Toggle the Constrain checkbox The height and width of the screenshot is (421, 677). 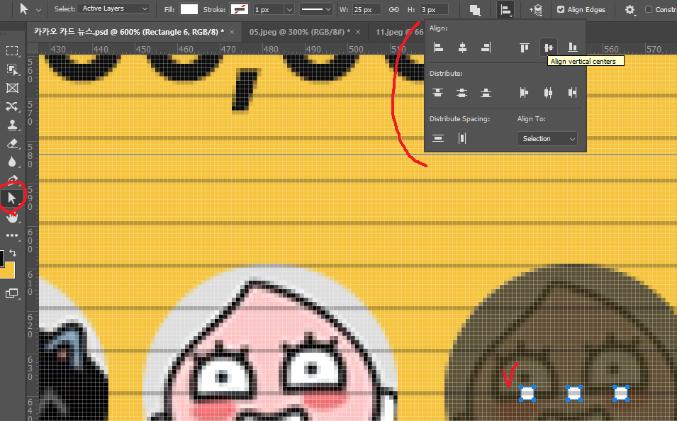tap(649, 9)
